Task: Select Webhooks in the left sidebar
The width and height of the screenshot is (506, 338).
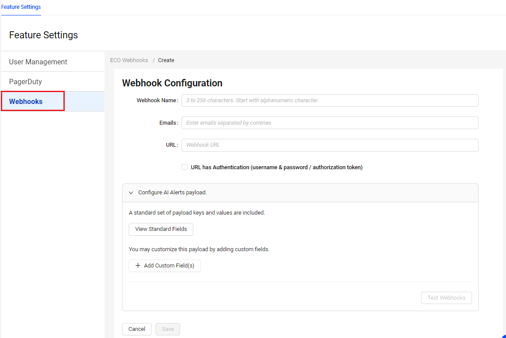Action: tap(26, 101)
